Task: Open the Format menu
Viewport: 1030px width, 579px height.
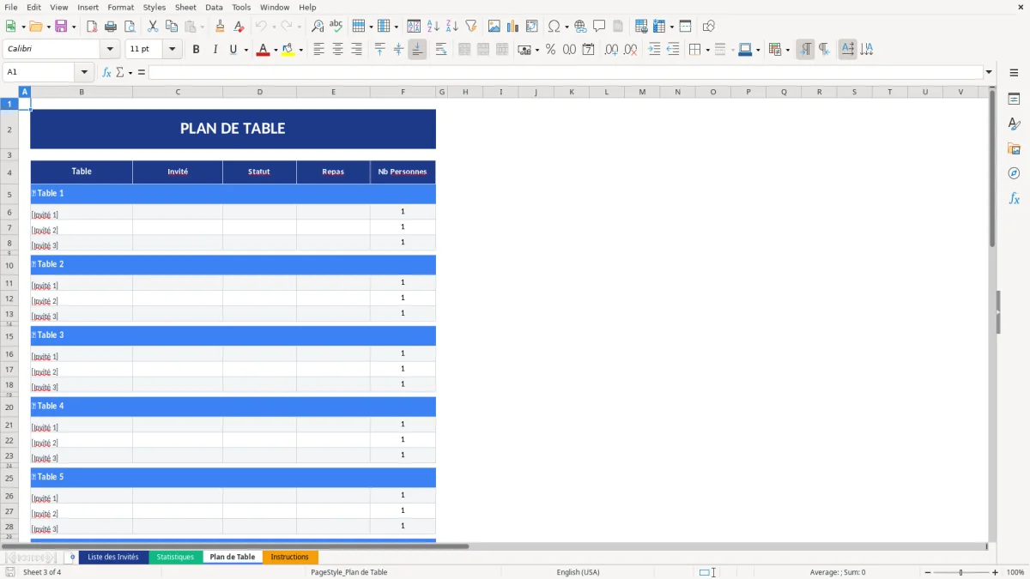Action: [x=120, y=7]
